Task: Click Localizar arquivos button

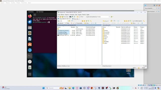Action: point(137,21)
